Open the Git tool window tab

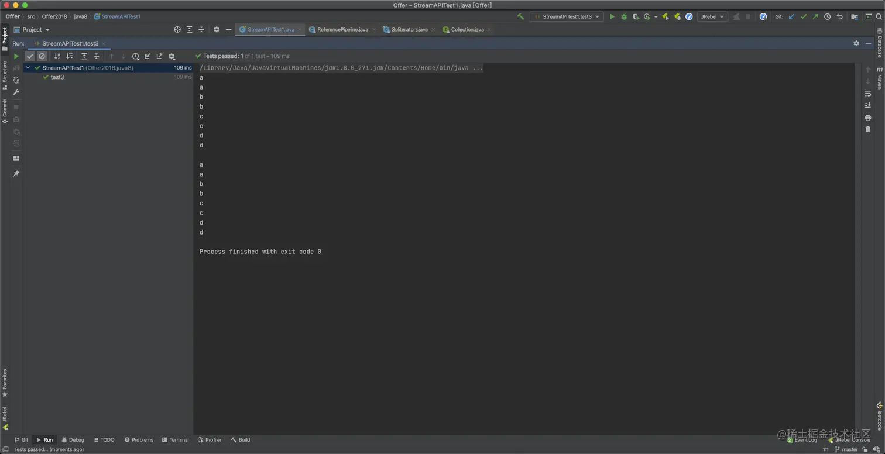21,439
